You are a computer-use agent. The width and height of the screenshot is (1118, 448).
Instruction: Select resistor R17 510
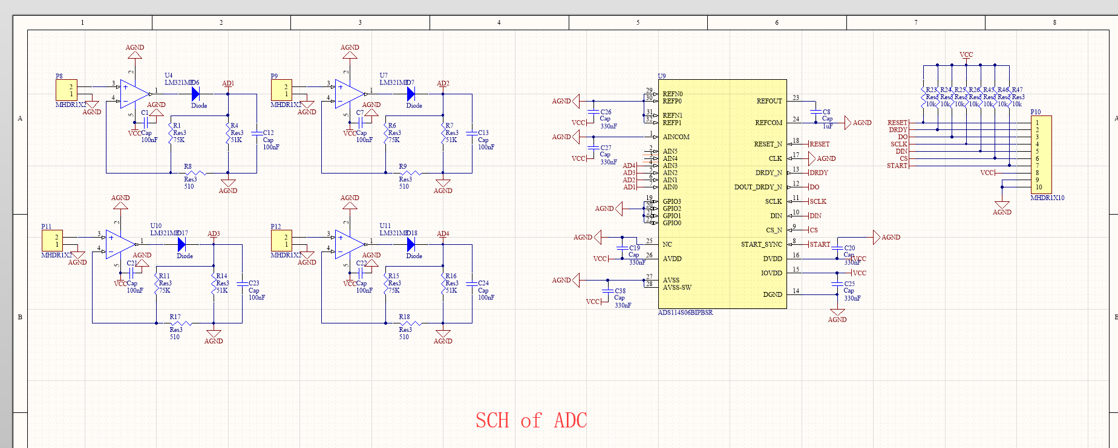tap(180, 323)
